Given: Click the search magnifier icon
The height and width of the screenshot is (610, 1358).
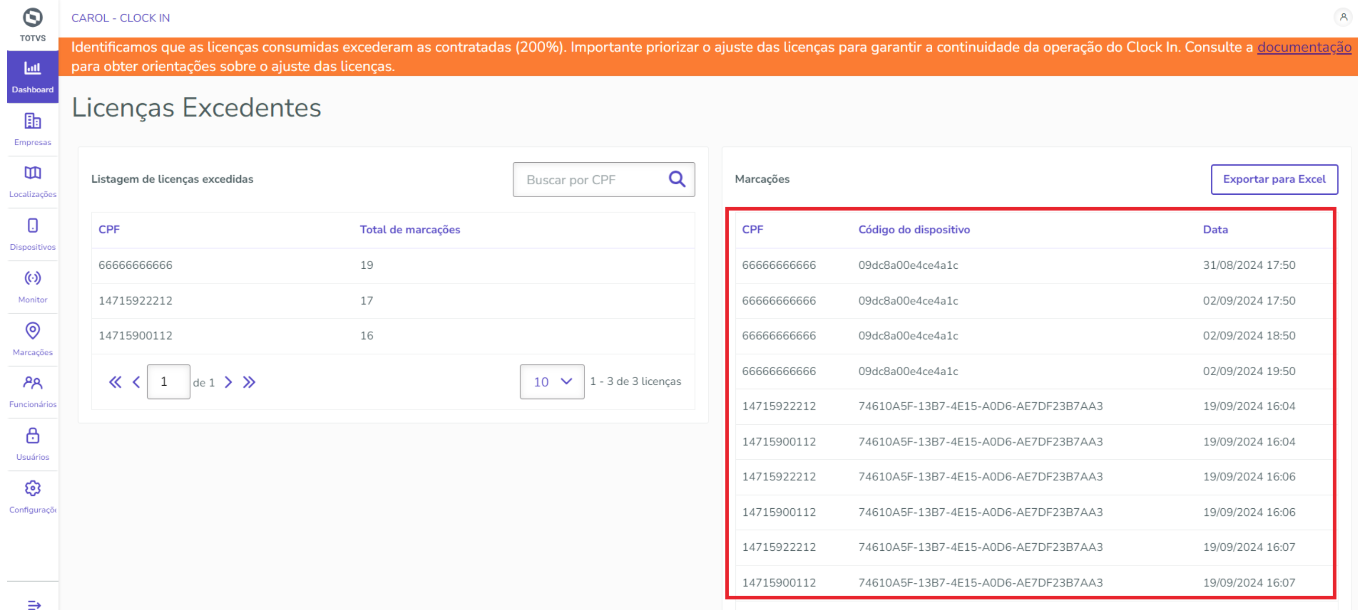Looking at the screenshot, I should tap(677, 179).
